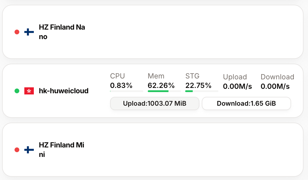Click the Upload:1003.07 MiB badge
The height and width of the screenshot is (180, 308).
[x=155, y=103]
